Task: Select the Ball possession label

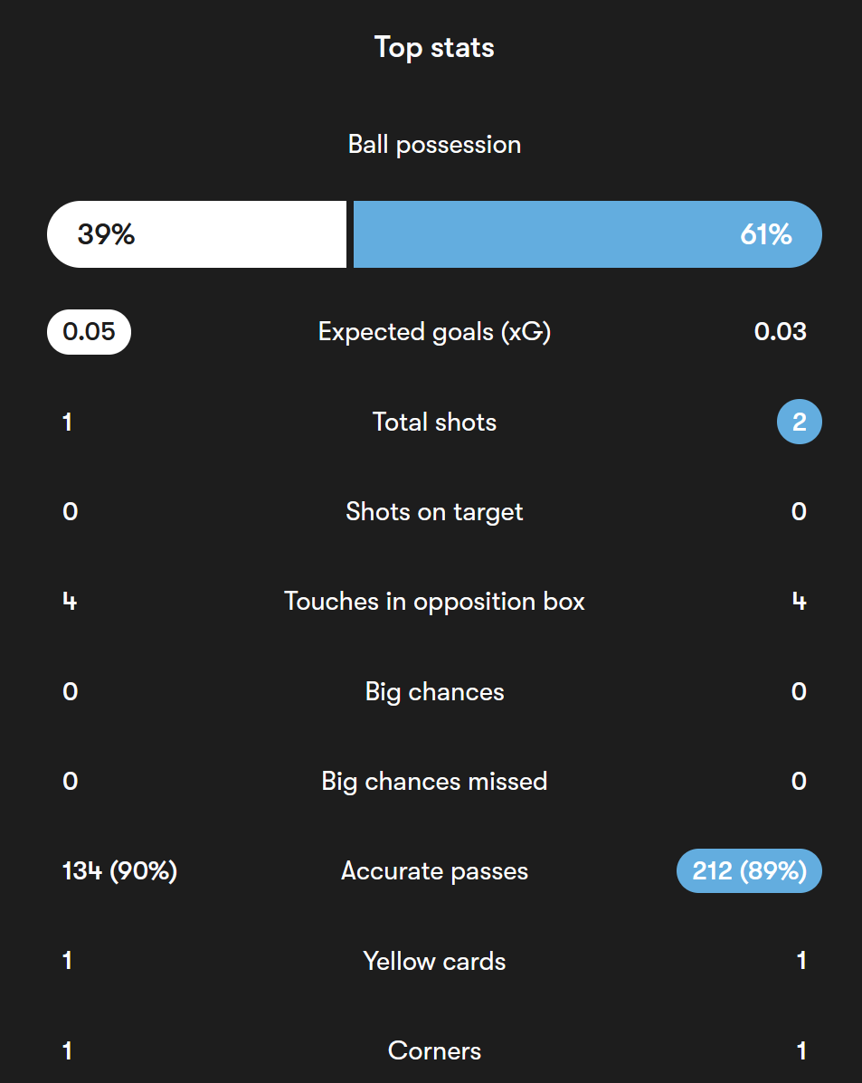Action: pyautogui.click(x=434, y=145)
